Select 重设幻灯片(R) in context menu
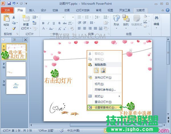This screenshot has height=134, width=171. pos(105,102)
